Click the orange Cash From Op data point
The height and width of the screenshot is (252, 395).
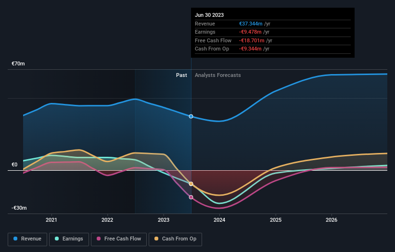click(x=191, y=184)
